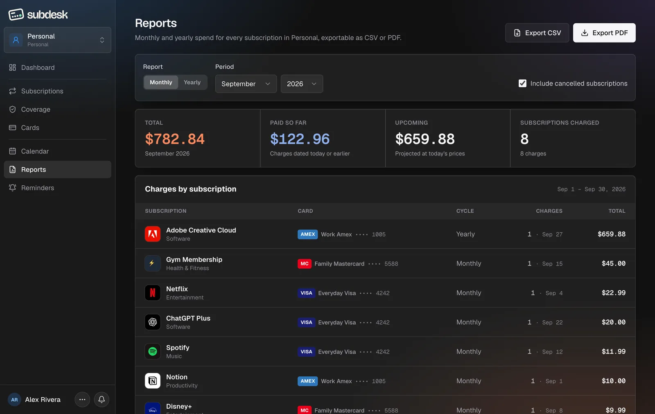Click the ChatGPT Plus logo icon
Screen dimensions: 655x414
click(153, 322)
